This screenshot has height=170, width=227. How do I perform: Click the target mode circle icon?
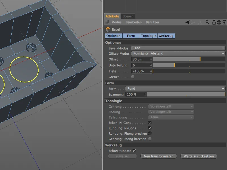point(219,22)
